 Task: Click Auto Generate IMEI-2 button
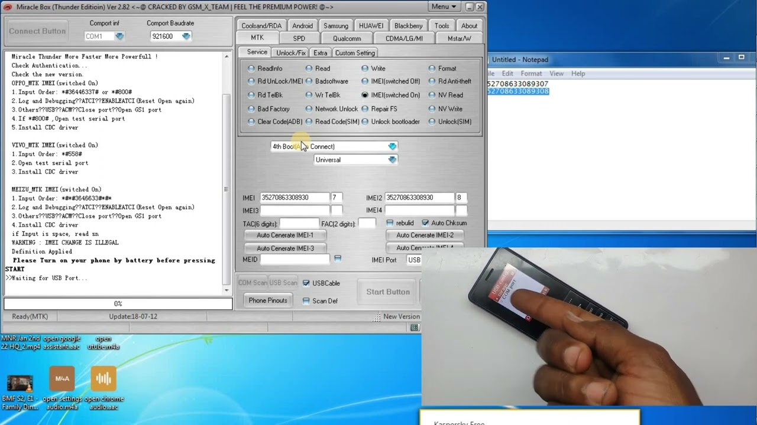(425, 235)
